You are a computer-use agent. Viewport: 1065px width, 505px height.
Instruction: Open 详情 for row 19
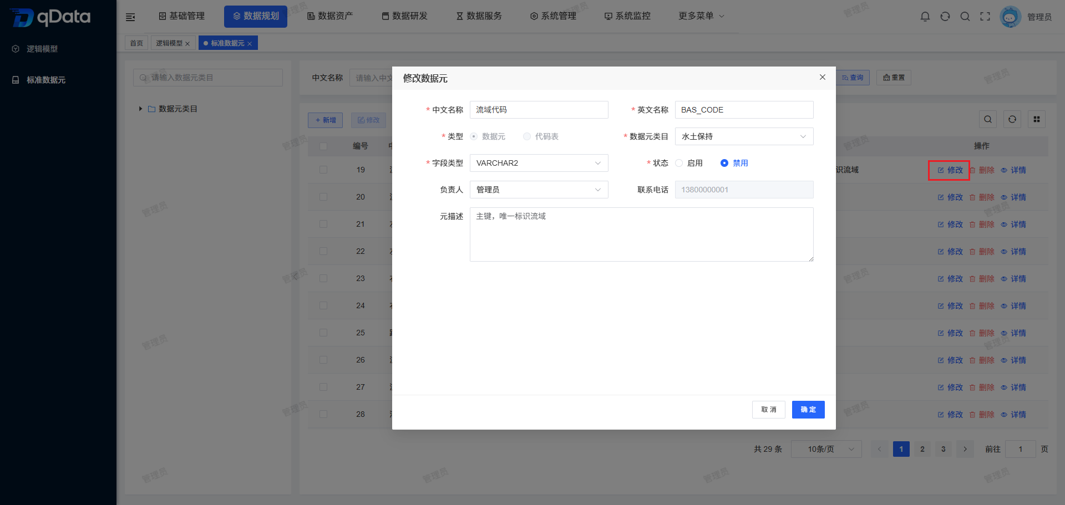coord(1013,170)
